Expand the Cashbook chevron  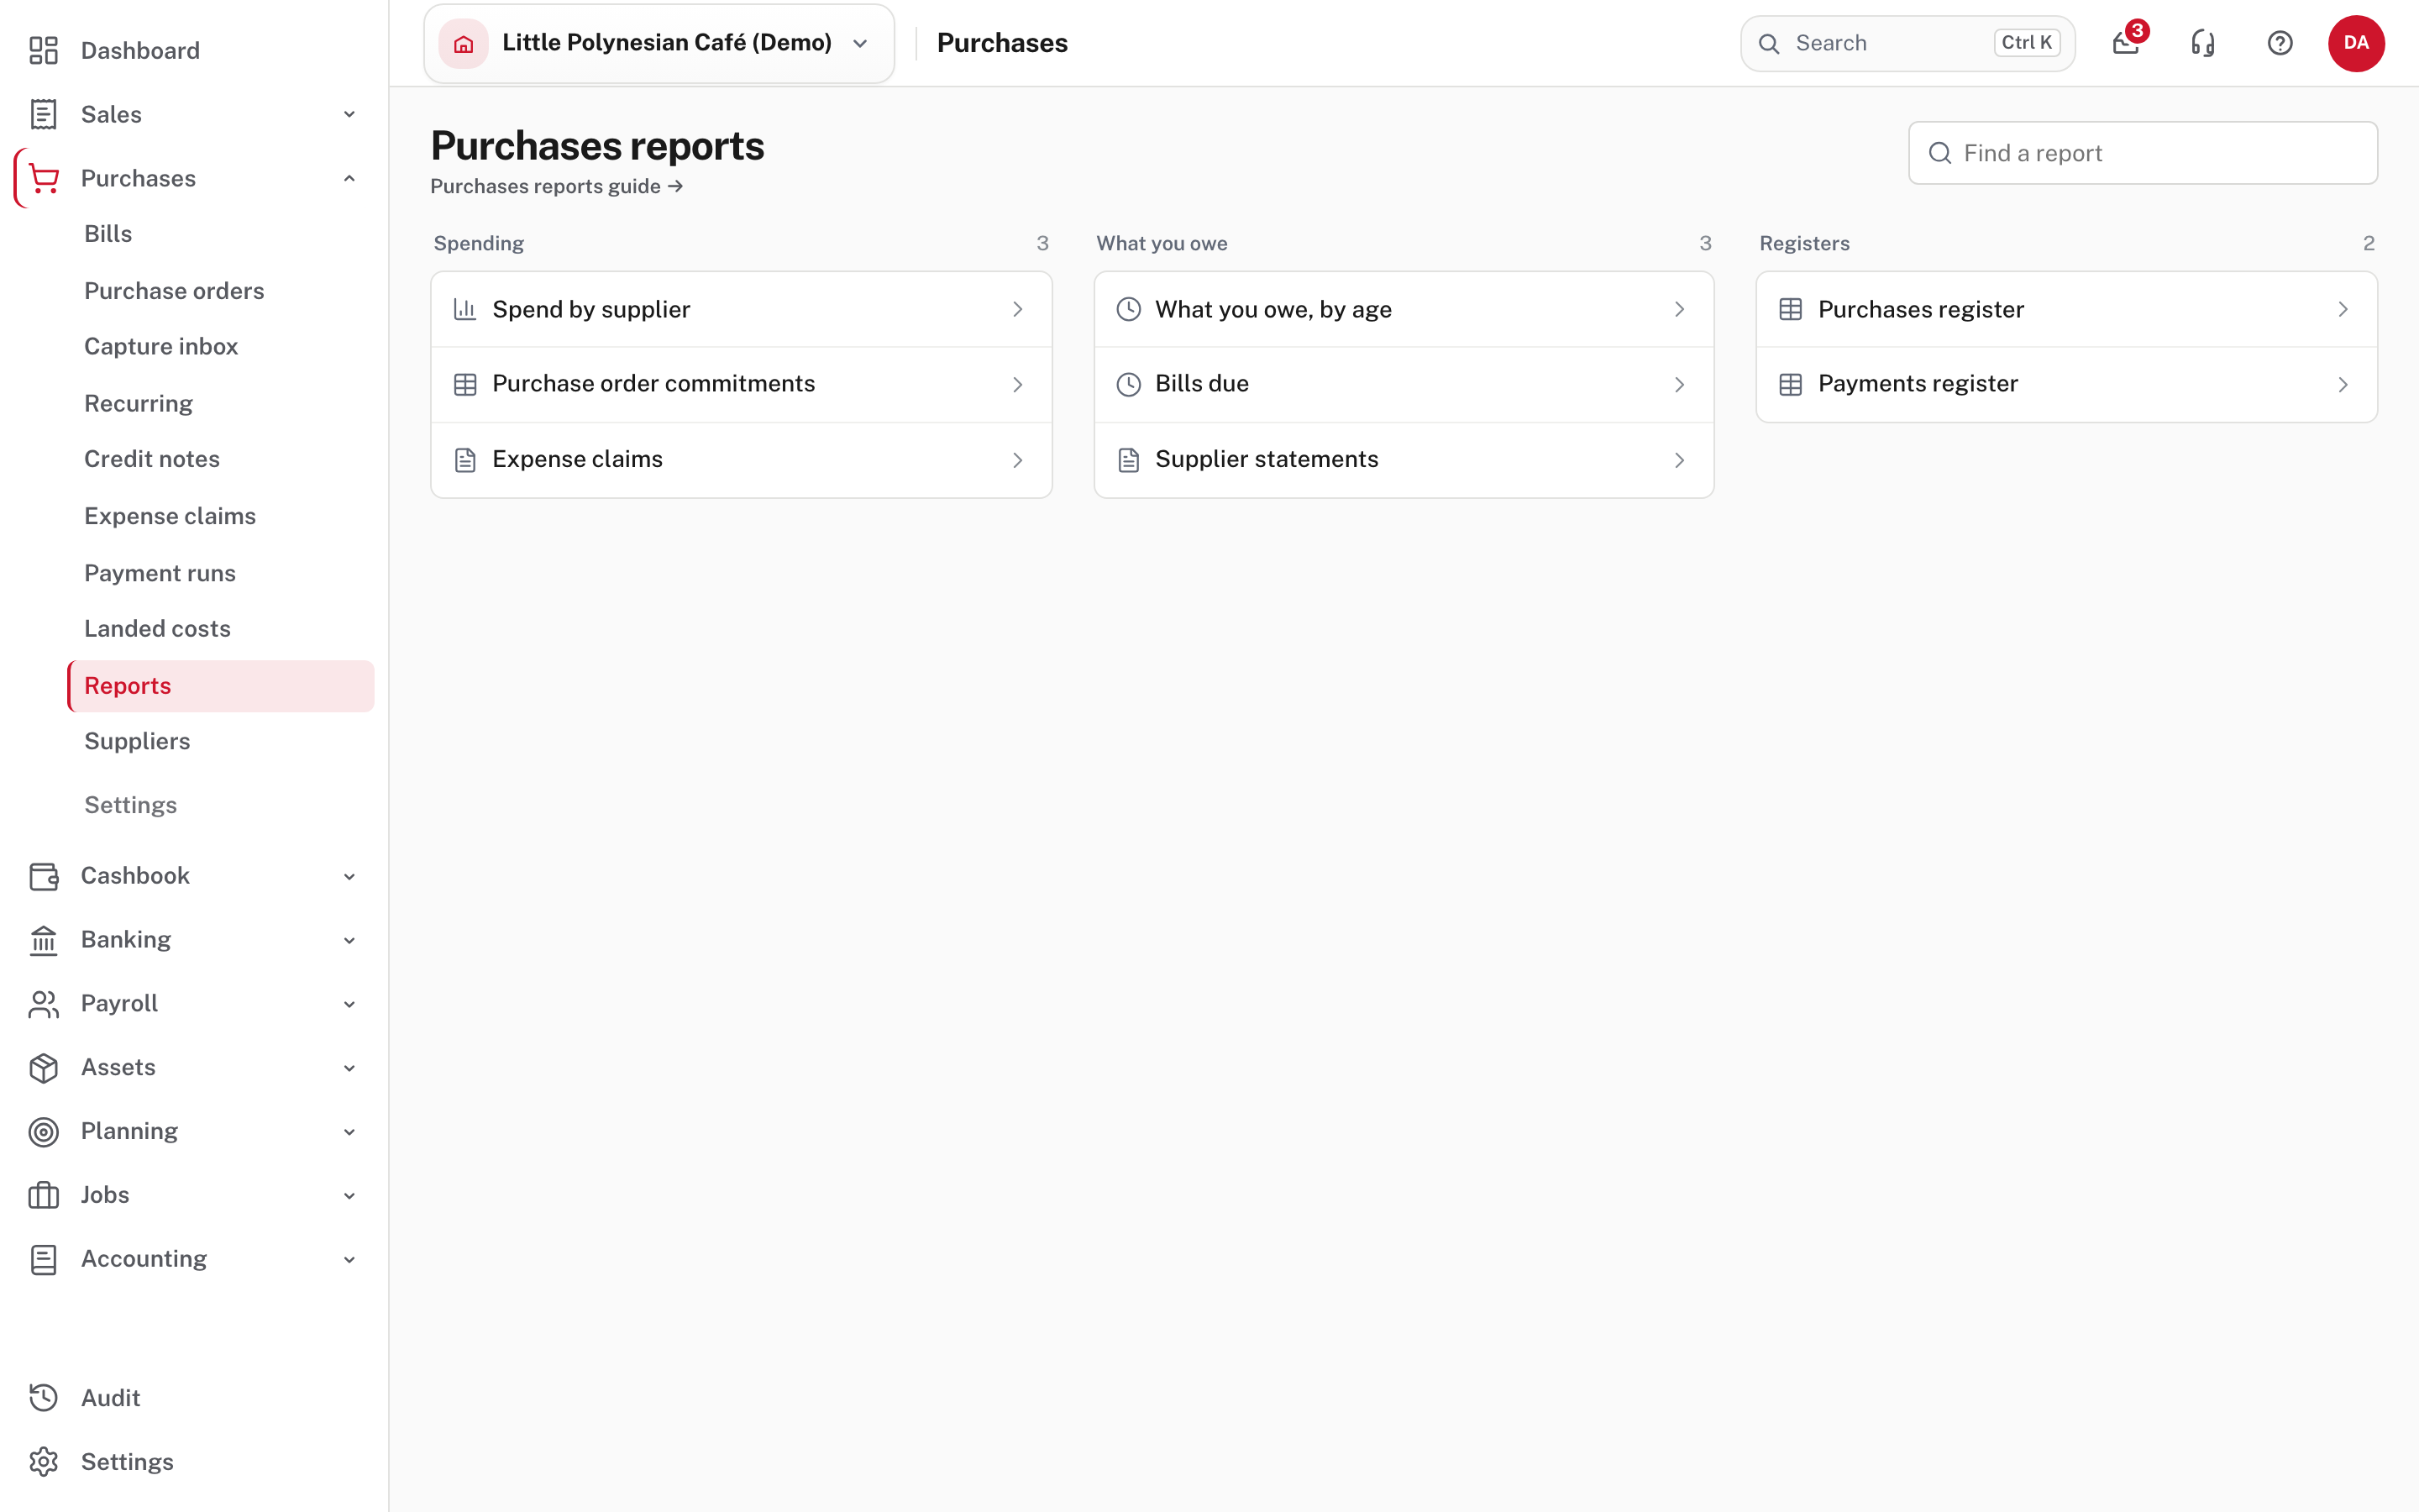(x=349, y=876)
